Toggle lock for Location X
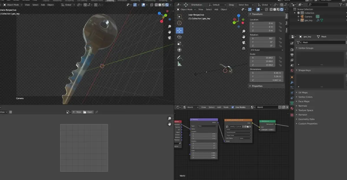The image size is (347, 180). 280,23
